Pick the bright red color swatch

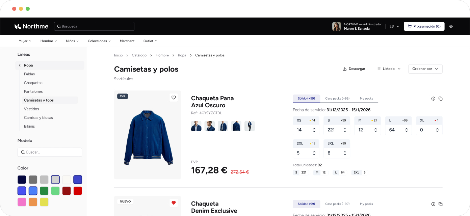(x=78, y=191)
